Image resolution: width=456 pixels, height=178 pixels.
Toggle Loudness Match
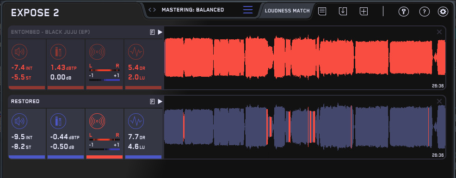287,11
